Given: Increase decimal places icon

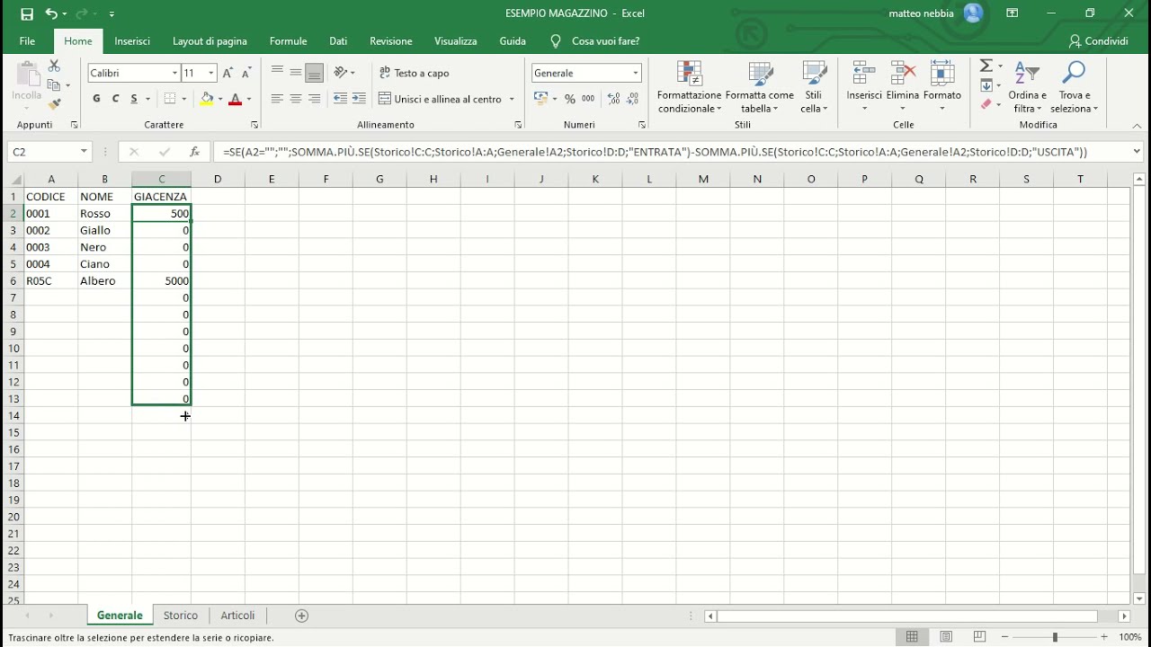Looking at the screenshot, I should click(x=614, y=99).
